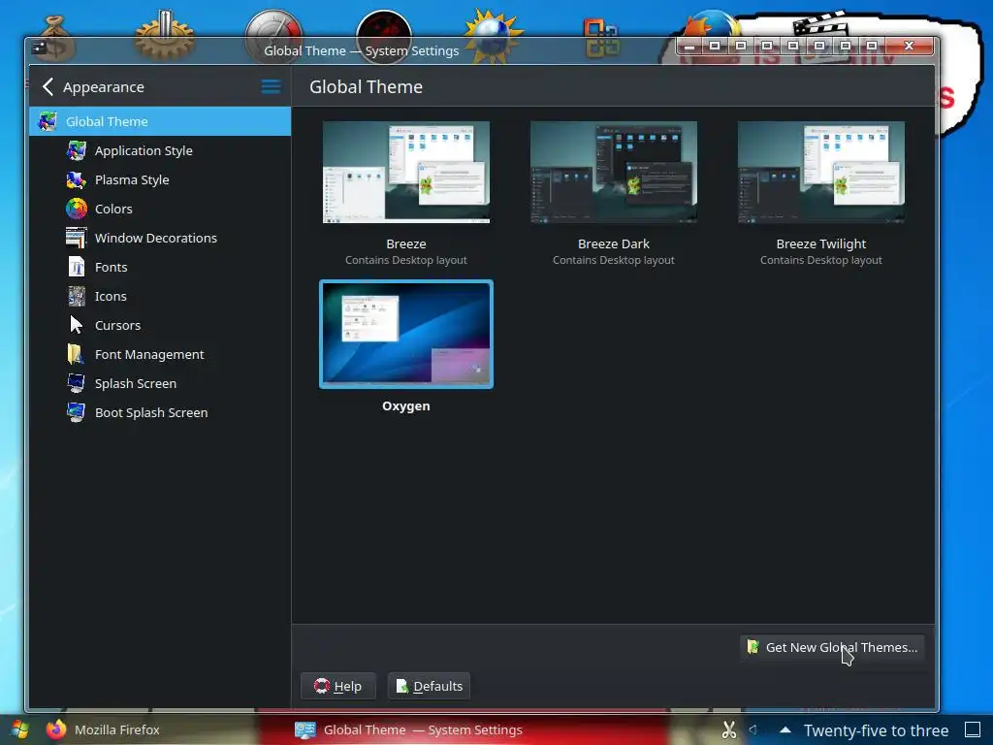
Task: Select the Breeze theme thumbnail
Action: coord(406,172)
